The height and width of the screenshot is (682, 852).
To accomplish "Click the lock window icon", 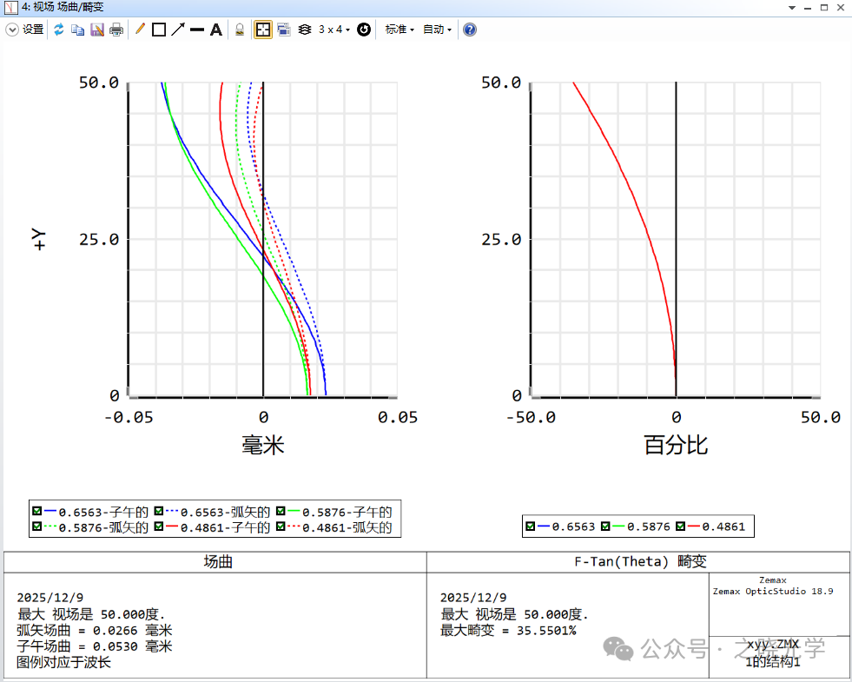I will point(240,30).
